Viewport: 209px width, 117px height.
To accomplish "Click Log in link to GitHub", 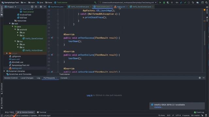I will tap(89, 95).
